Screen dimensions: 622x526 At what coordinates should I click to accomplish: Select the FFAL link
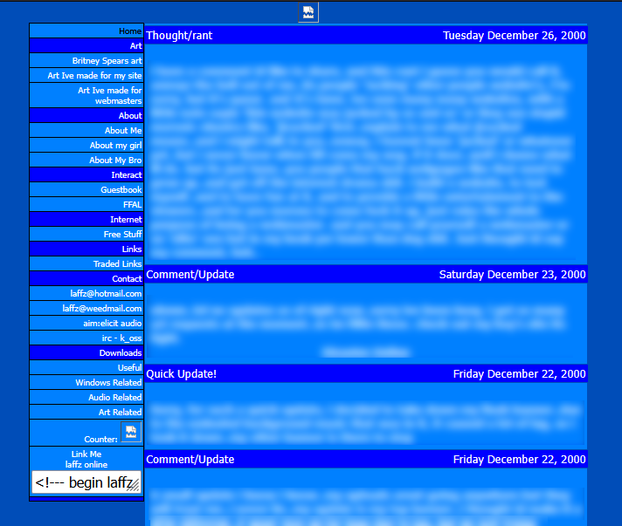[132, 205]
